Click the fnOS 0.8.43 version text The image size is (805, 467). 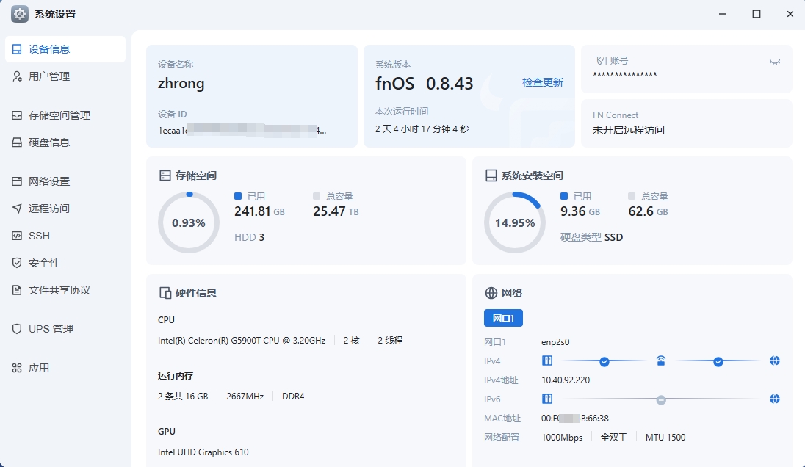(424, 83)
